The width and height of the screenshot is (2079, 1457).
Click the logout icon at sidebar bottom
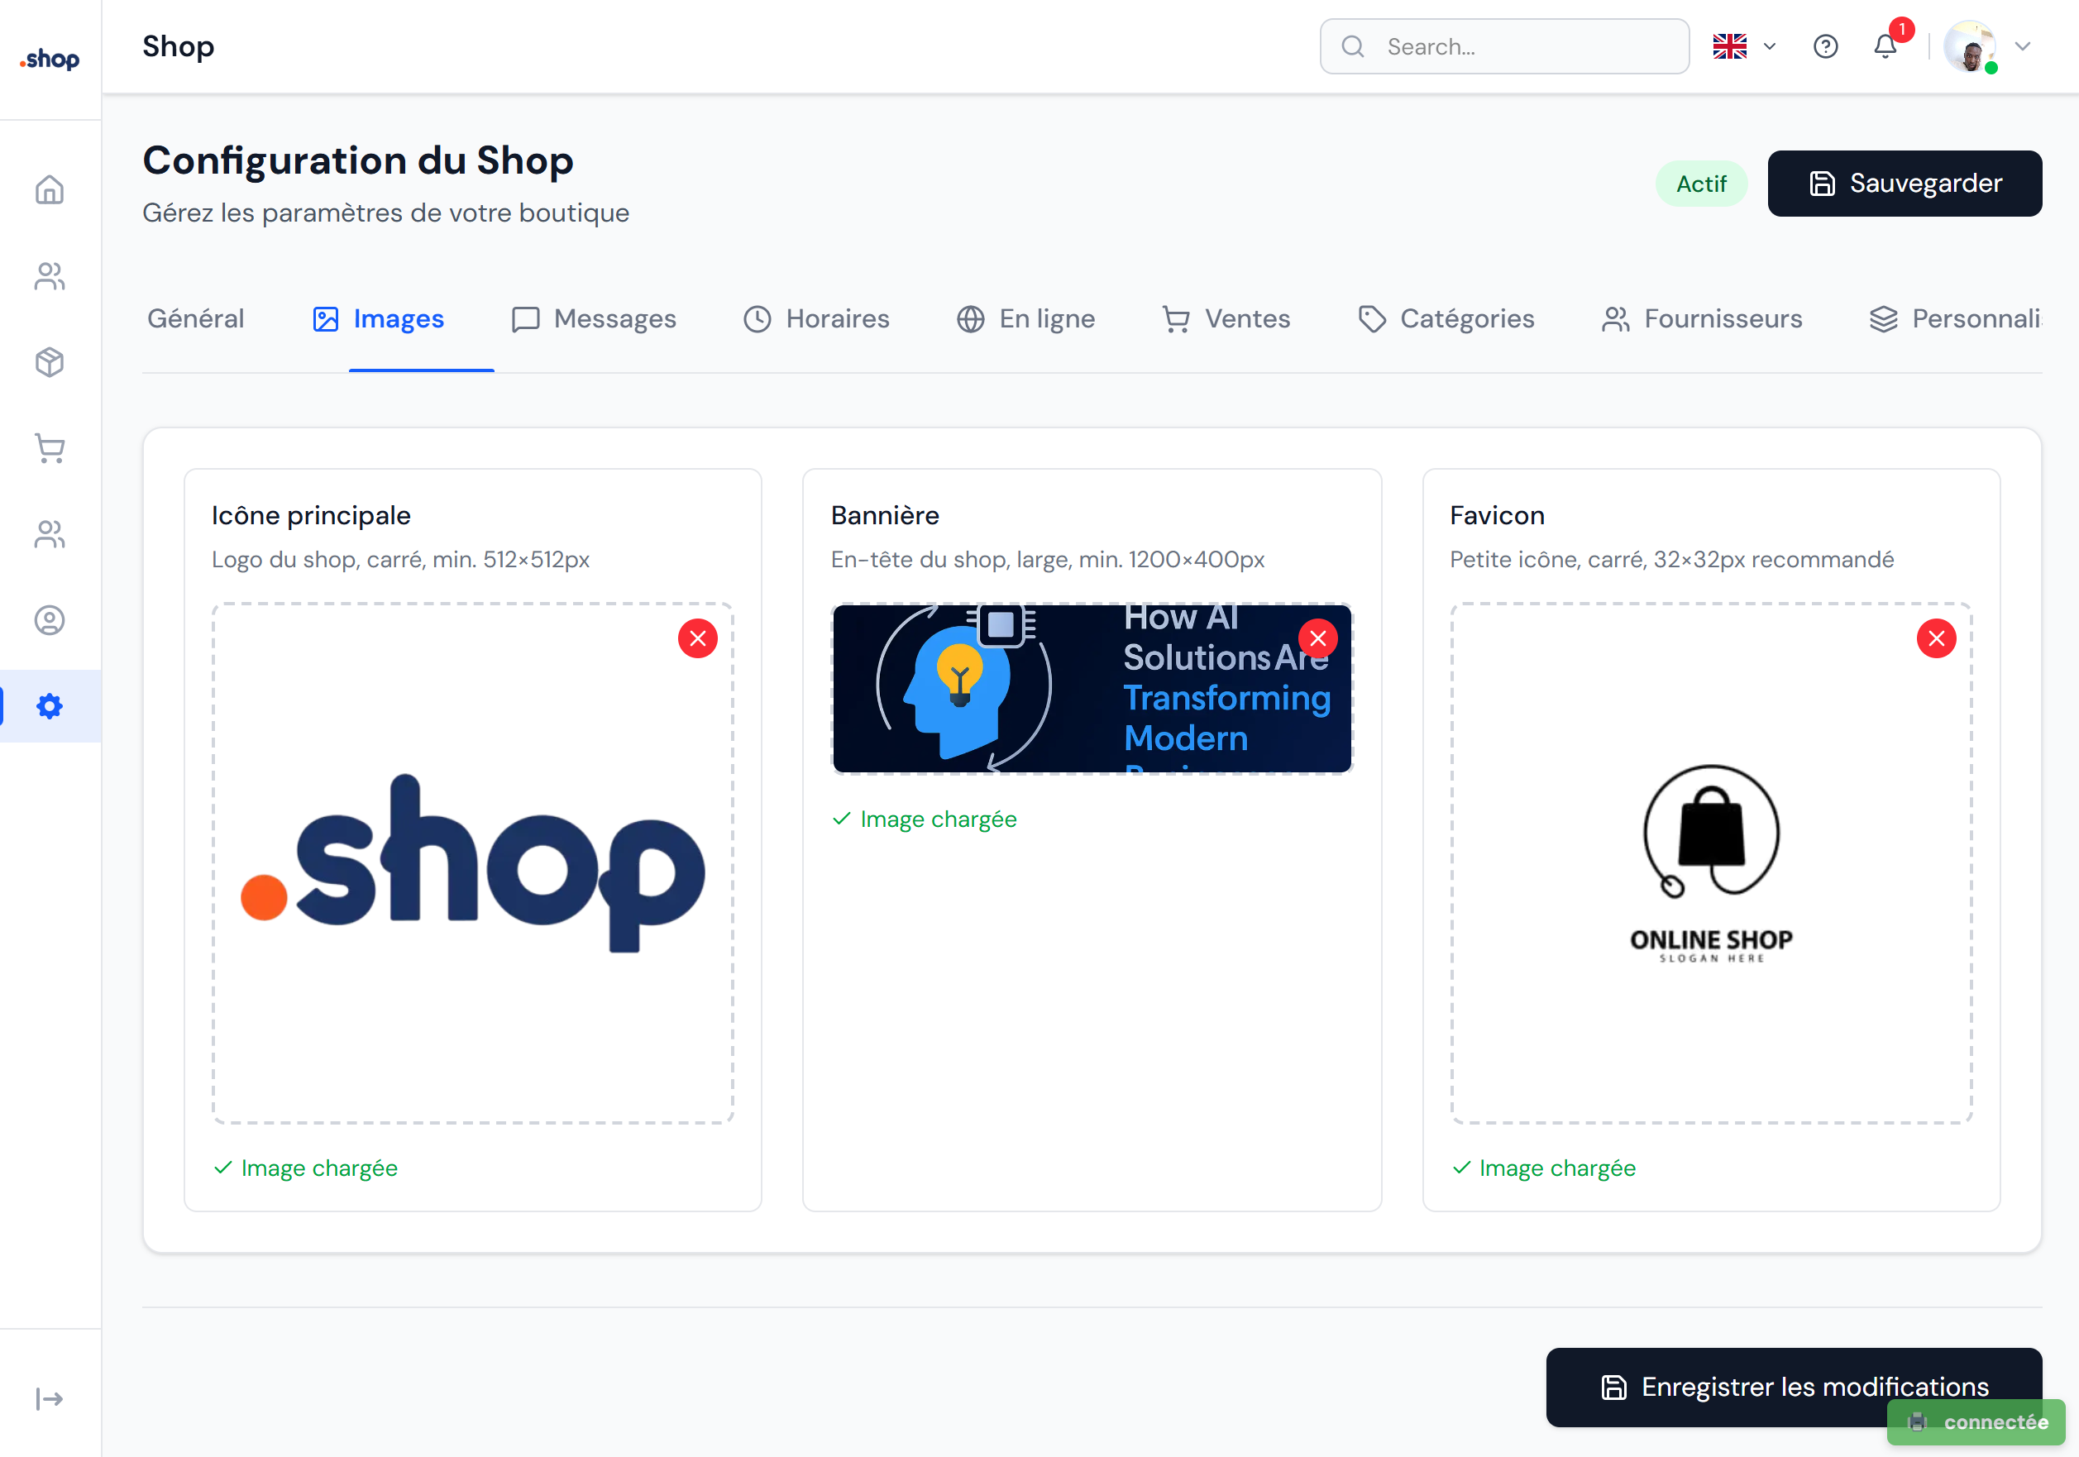[x=50, y=1398]
